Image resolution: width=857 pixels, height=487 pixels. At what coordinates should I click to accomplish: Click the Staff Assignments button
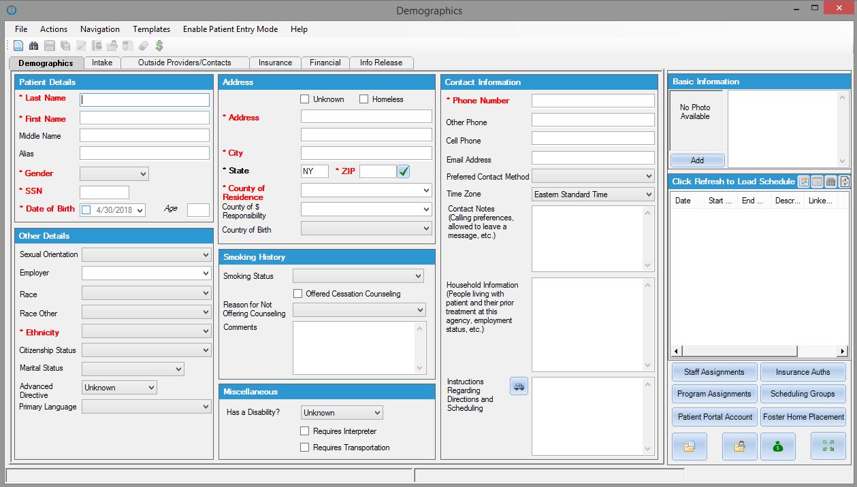pyautogui.click(x=714, y=372)
